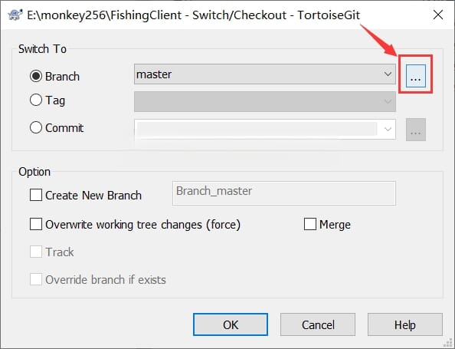The height and width of the screenshot is (349, 455).
Task: Select the Tag radio button
Action: tap(36, 100)
